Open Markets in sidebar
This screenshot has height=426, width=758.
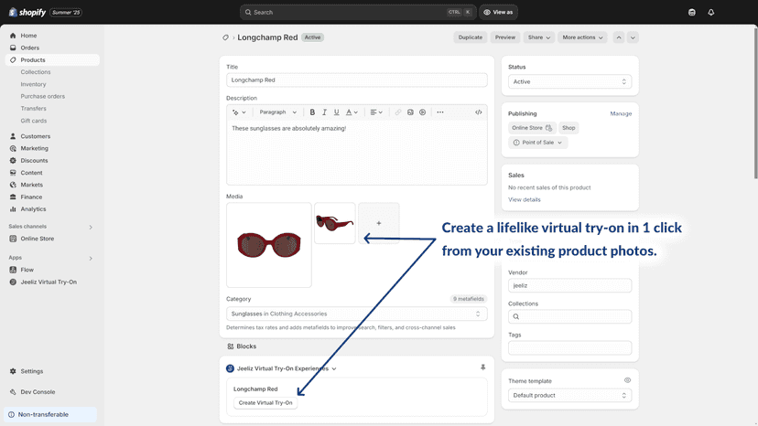pos(52,185)
